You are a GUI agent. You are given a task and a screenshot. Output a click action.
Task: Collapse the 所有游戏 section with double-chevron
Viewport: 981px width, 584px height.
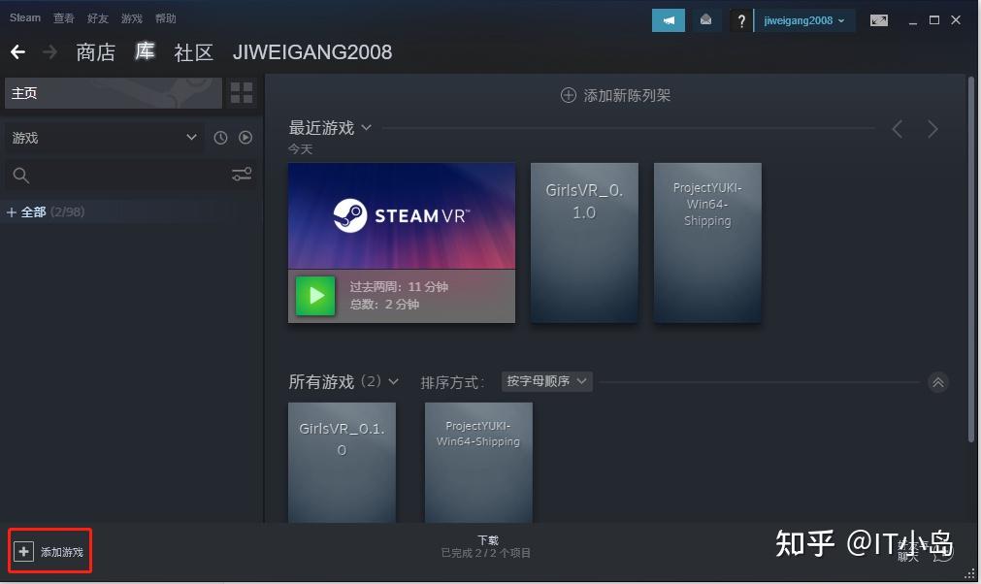[x=938, y=382]
